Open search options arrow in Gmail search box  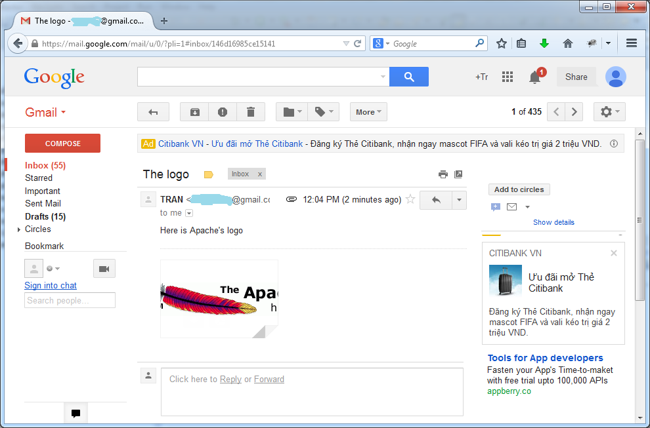pos(383,77)
